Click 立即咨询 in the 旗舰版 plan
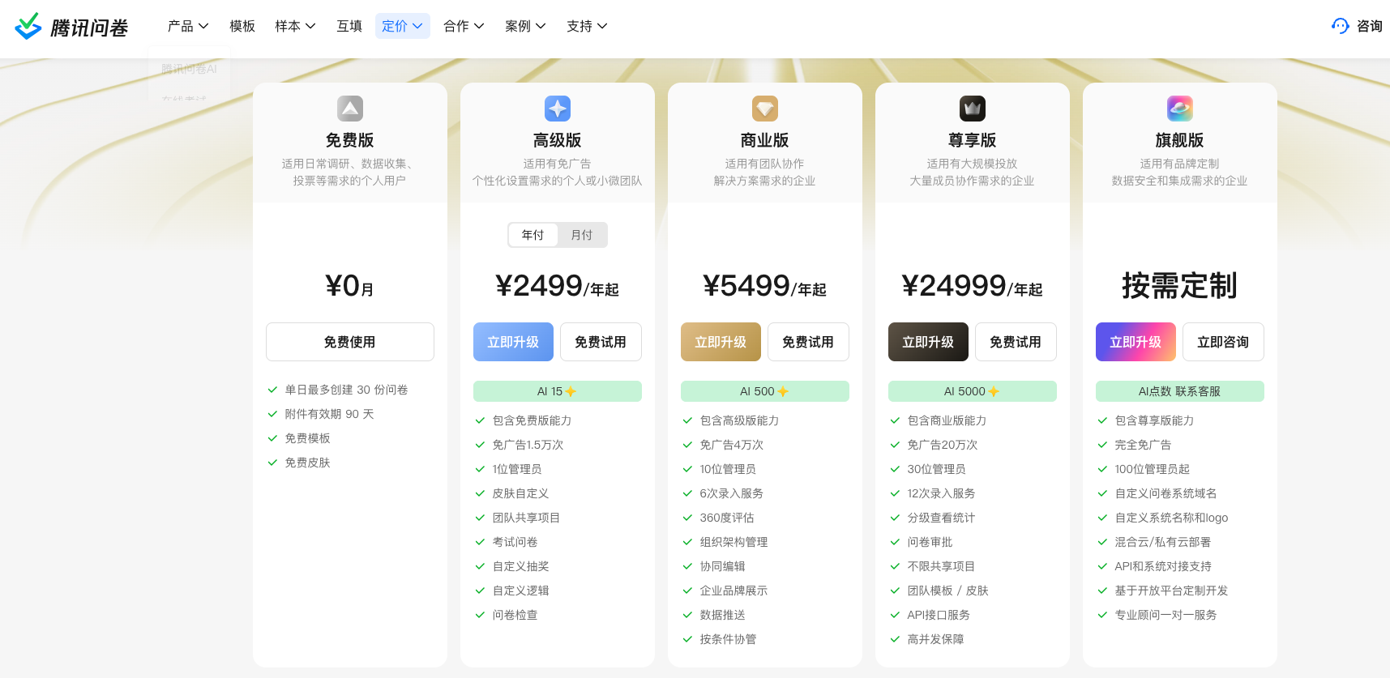The width and height of the screenshot is (1390, 678). click(1223, 342)
